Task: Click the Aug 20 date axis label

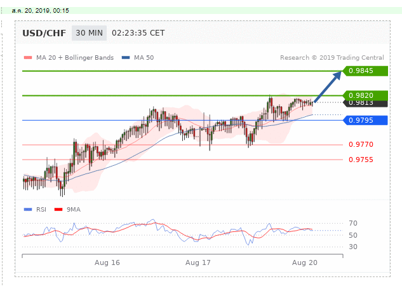Action: point(305,262)
